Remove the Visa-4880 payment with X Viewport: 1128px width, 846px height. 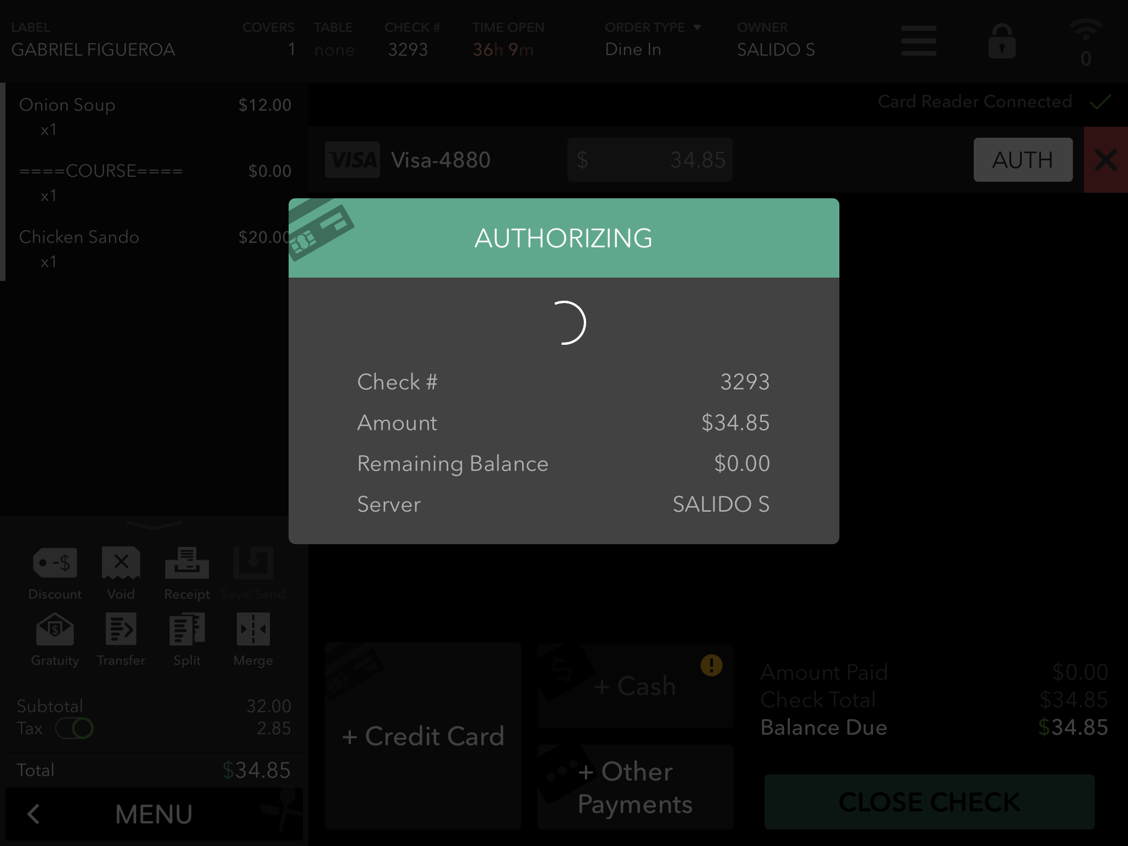pyautogui.click(x=1106, y=160)
